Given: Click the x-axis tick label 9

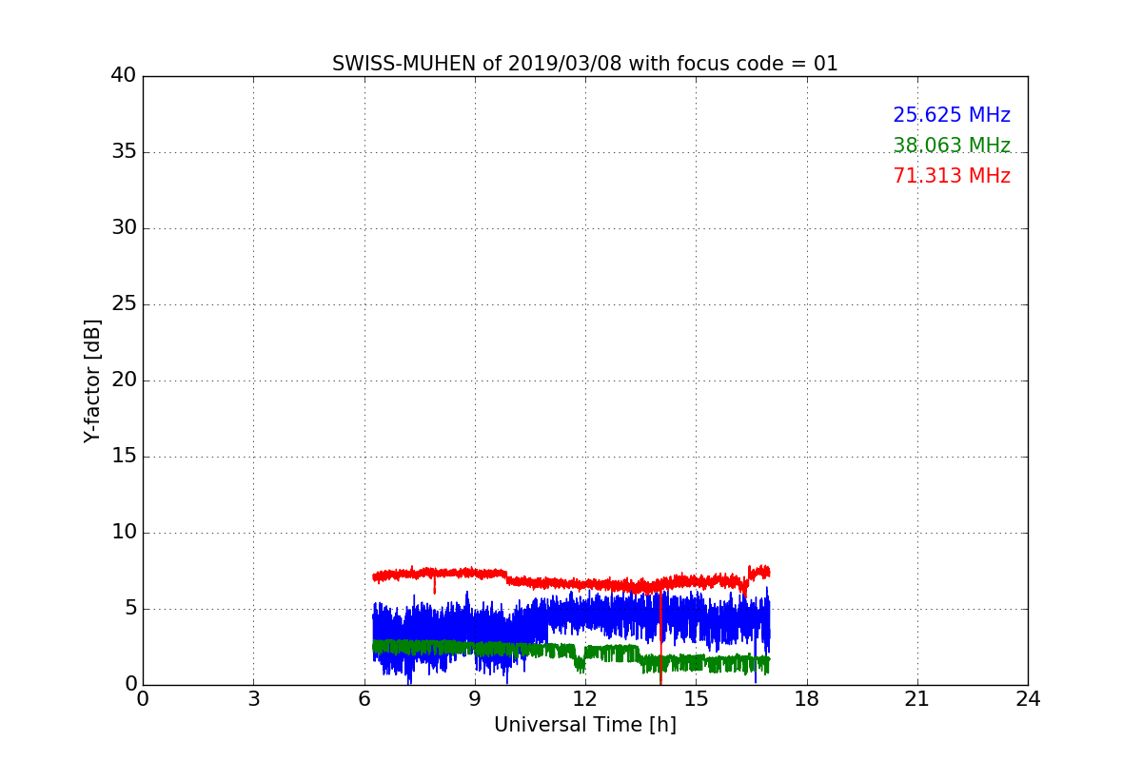Looking at the screenshot, I should [x=475, y=699].
